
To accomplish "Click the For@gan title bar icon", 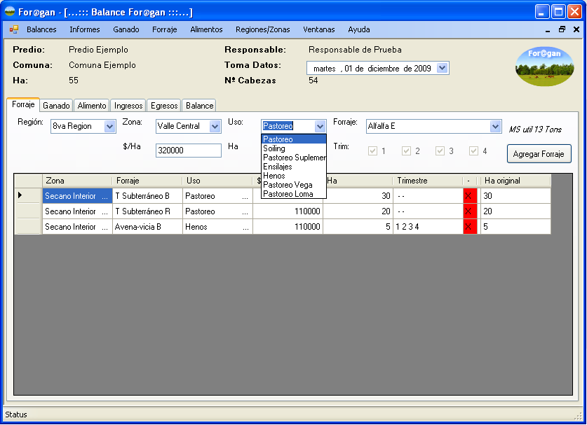I will pos(10,12).
